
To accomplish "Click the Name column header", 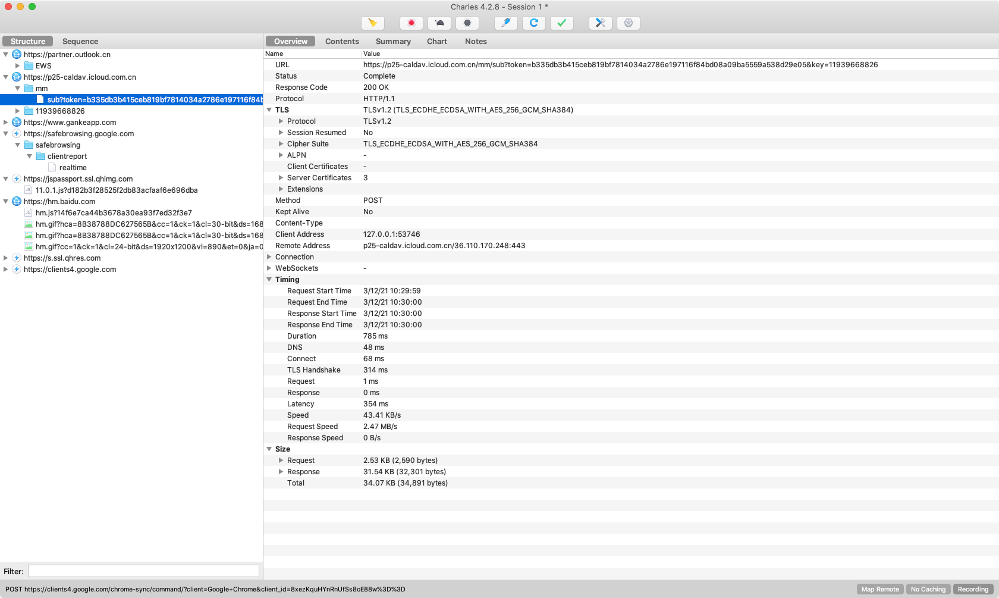I will (274, 54).
